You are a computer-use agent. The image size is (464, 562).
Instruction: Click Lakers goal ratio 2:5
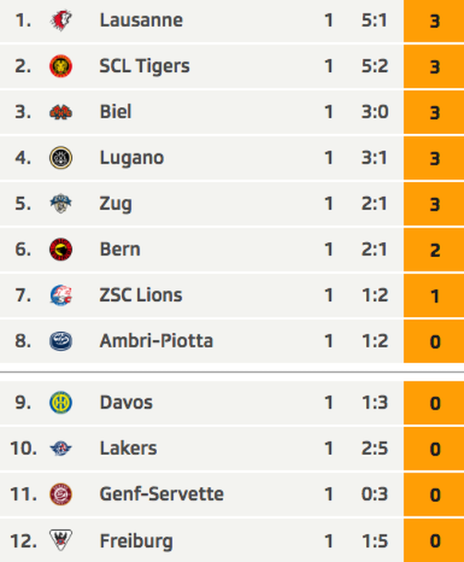tap(375, 449)
